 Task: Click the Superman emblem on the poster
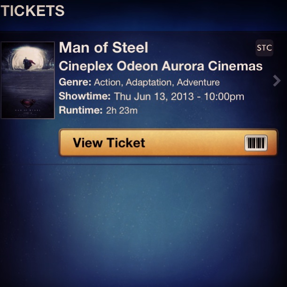(28, 103)
